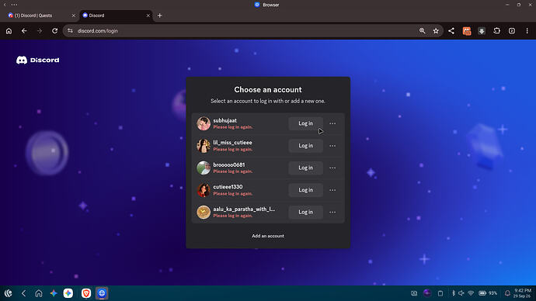Open the Gemini sparkle app in taskbar

[x=54, y=293]
